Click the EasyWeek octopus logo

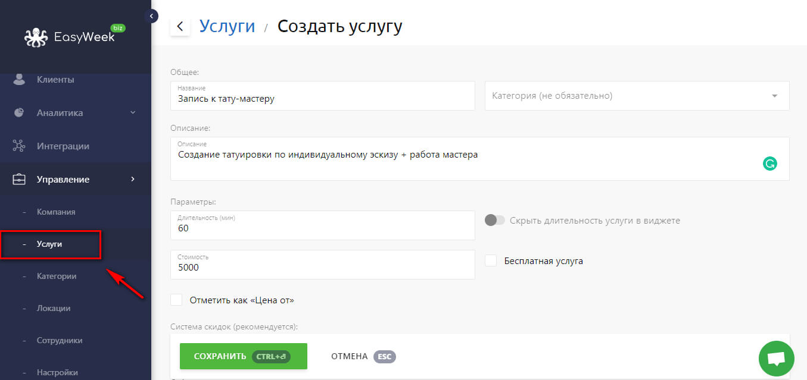[35, 37]
